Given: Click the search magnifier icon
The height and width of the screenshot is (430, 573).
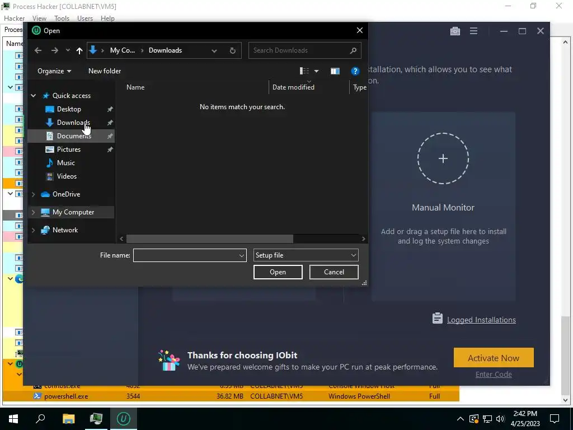Looking at the screenshot, I should (x=353, y=50).
